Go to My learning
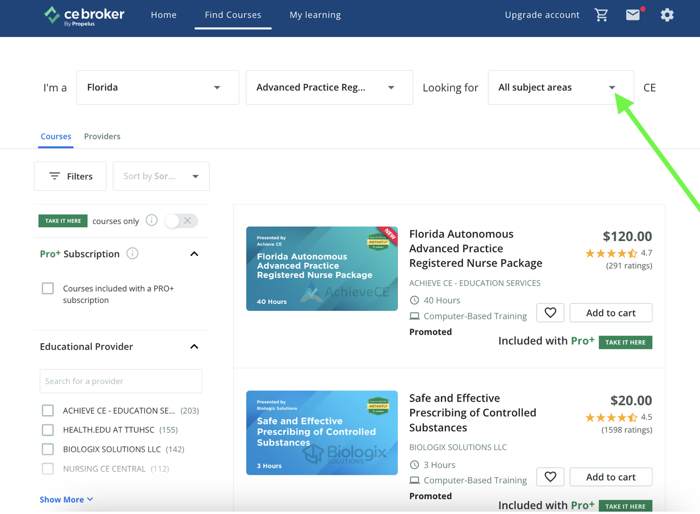Viewport: 700px width, 514px height. coord(315,15)
